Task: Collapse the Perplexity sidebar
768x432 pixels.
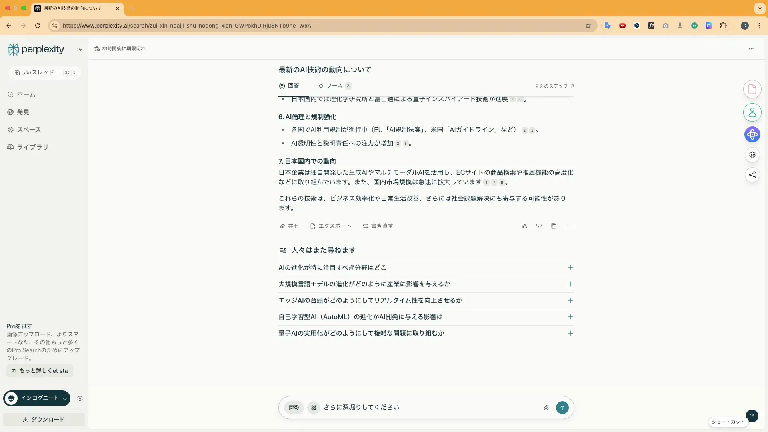Action: pos(79,49)
